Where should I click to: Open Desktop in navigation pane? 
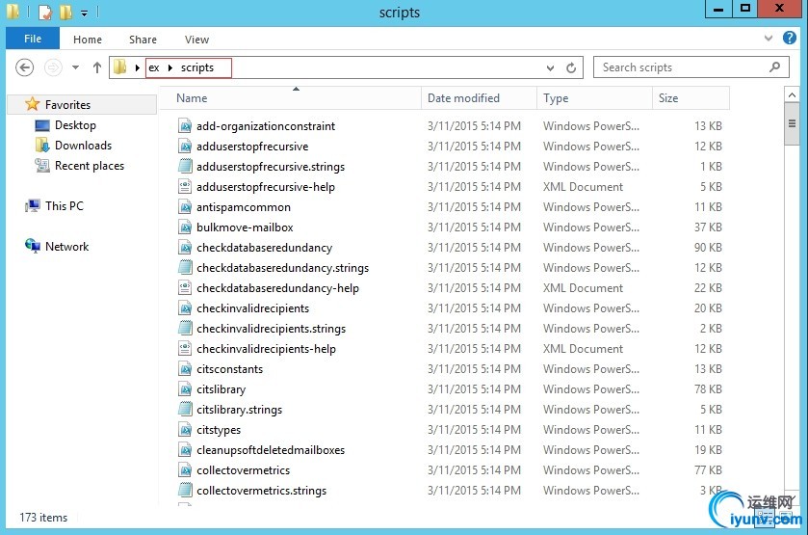pos(75,125)
